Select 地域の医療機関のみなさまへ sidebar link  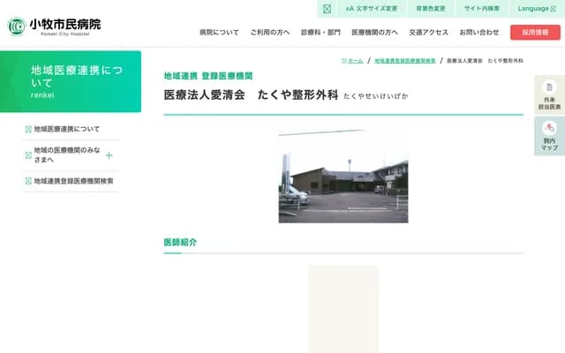(67, 155)
